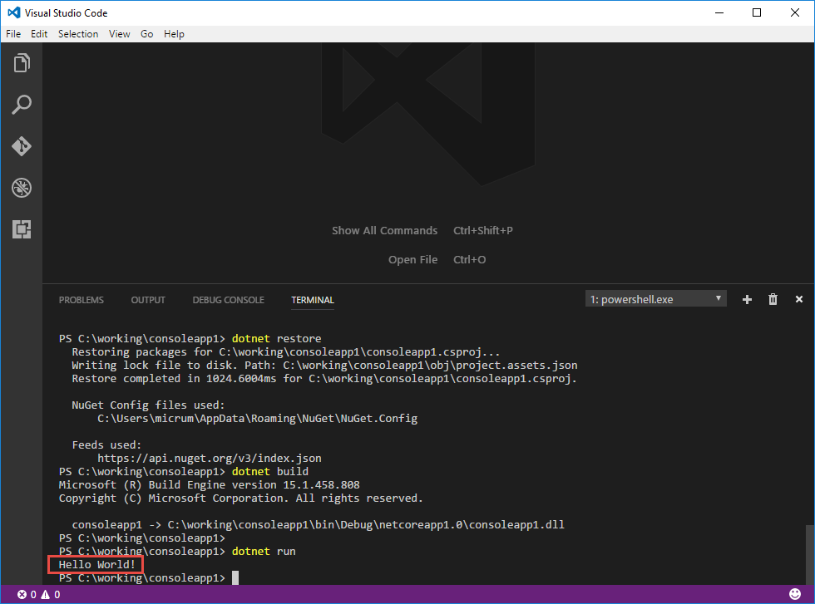Screen dimensions: 815x604
Task: Click the Visual Studio Code logo in title bar
Action: point(14,12)
